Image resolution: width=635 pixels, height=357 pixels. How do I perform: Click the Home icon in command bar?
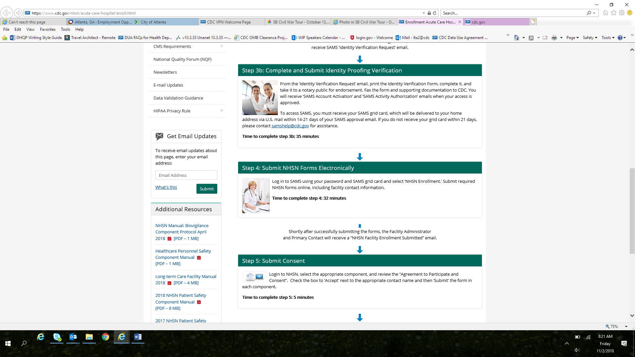pos(516,38)
